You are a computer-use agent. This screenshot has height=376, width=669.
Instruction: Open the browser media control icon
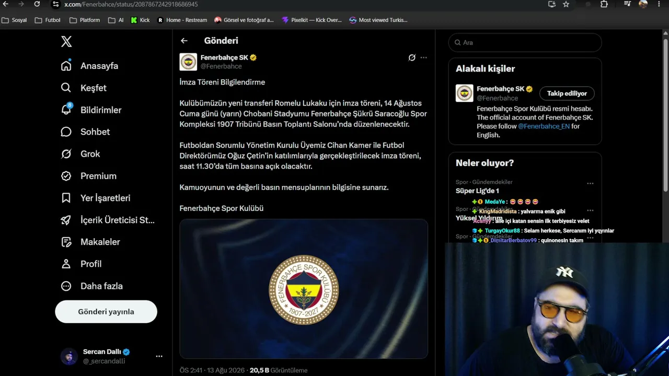(x=628, y=4)
